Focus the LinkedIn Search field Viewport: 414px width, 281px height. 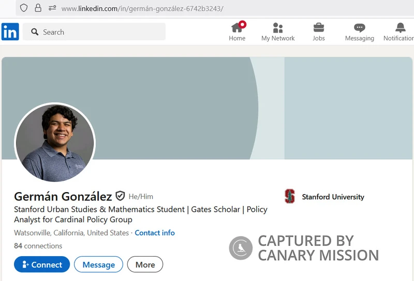tap(94, 32)
